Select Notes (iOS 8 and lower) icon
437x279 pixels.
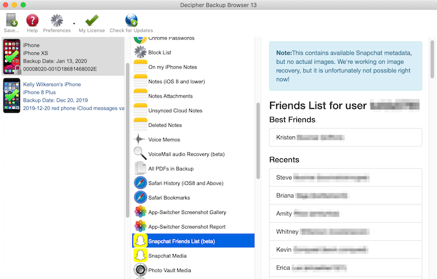(x=140, y=81)
